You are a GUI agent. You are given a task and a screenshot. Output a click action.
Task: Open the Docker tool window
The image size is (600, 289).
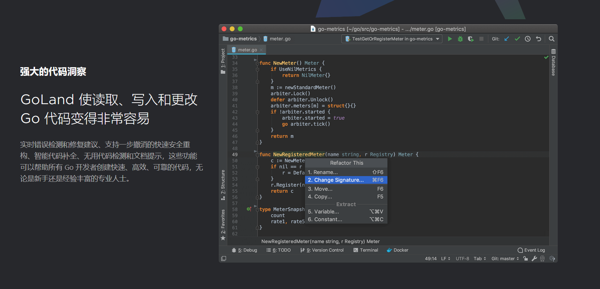coord(397,250)
